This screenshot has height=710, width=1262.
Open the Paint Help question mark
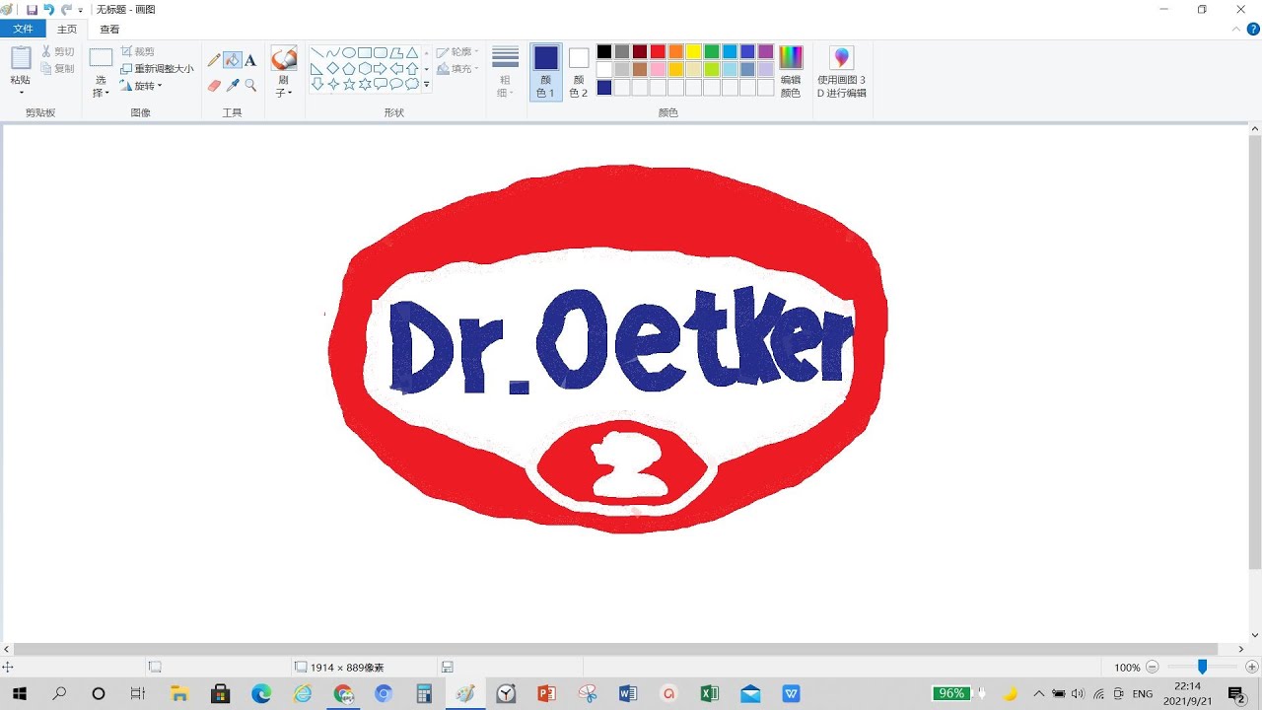tap(1254, 30)
